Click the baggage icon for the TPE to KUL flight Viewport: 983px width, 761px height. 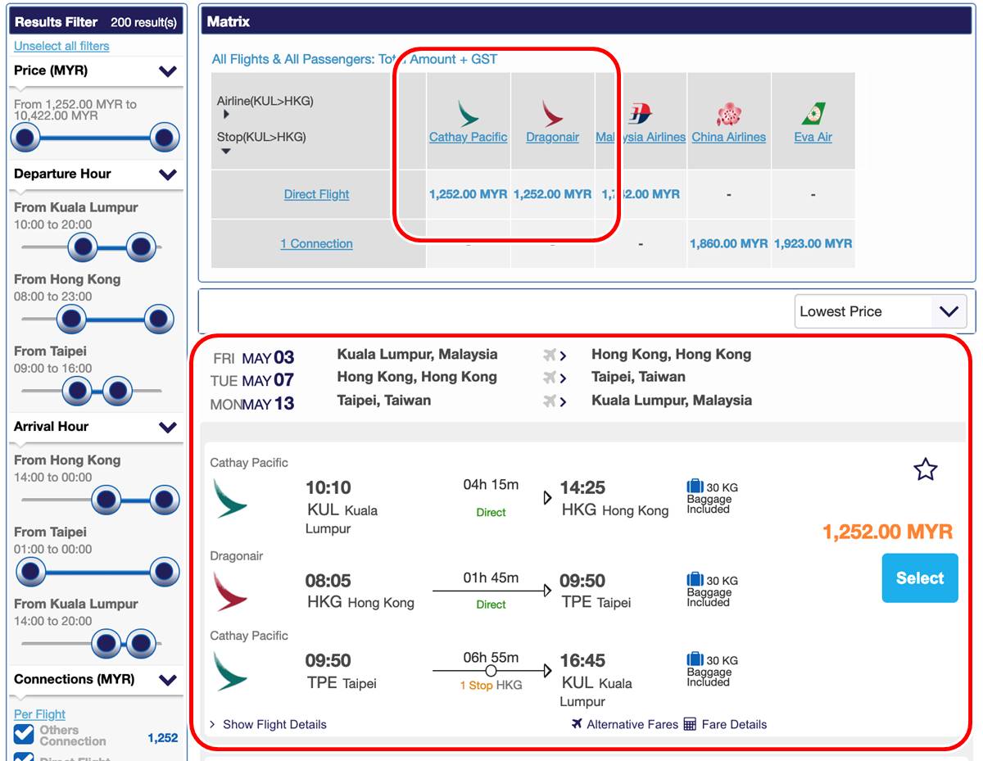pos(695,659)
